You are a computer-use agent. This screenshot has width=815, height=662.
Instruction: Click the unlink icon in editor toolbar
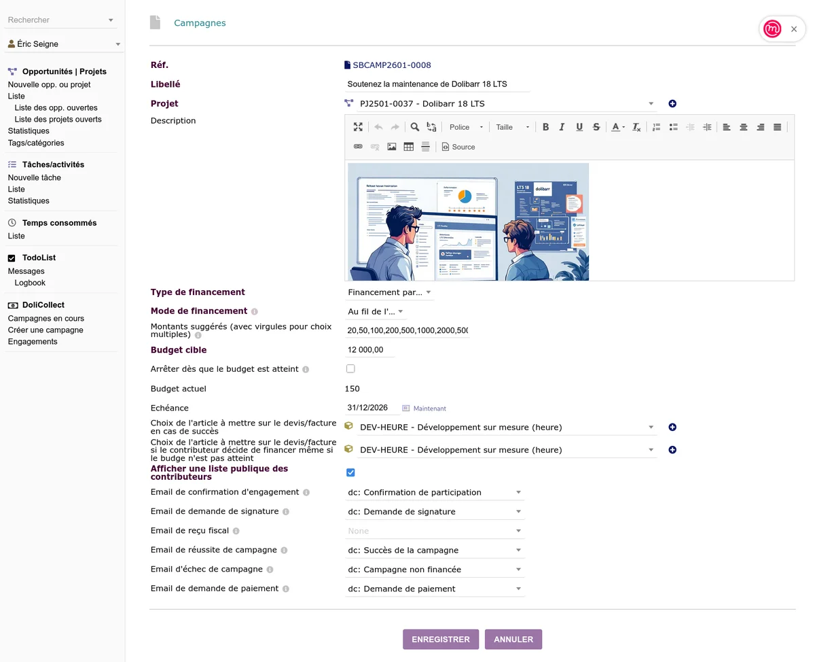[375, 147]
